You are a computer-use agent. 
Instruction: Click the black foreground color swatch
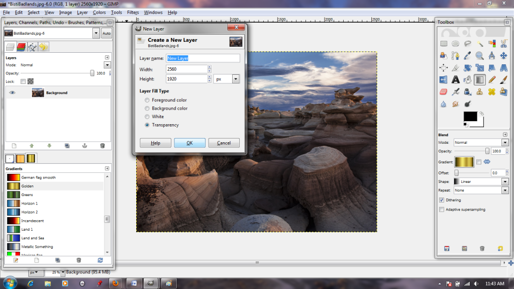(470, 117)
